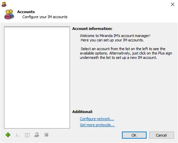The image size is (178, 143).
Task: Click the grayed delete account X icon
Action: [x=46, y=135]
